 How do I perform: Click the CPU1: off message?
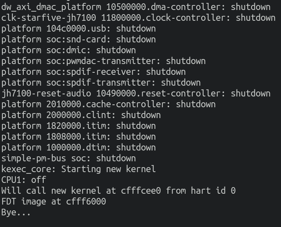(24, 180)
